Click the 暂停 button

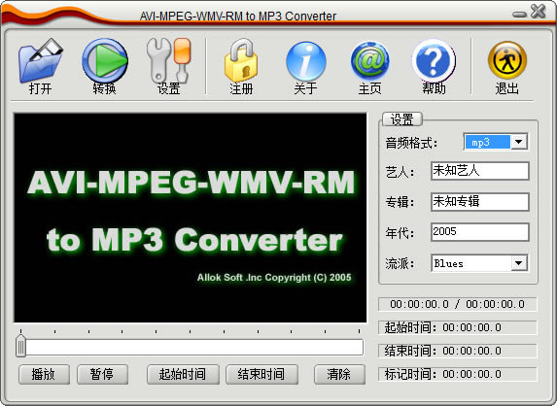click(102, 374)
